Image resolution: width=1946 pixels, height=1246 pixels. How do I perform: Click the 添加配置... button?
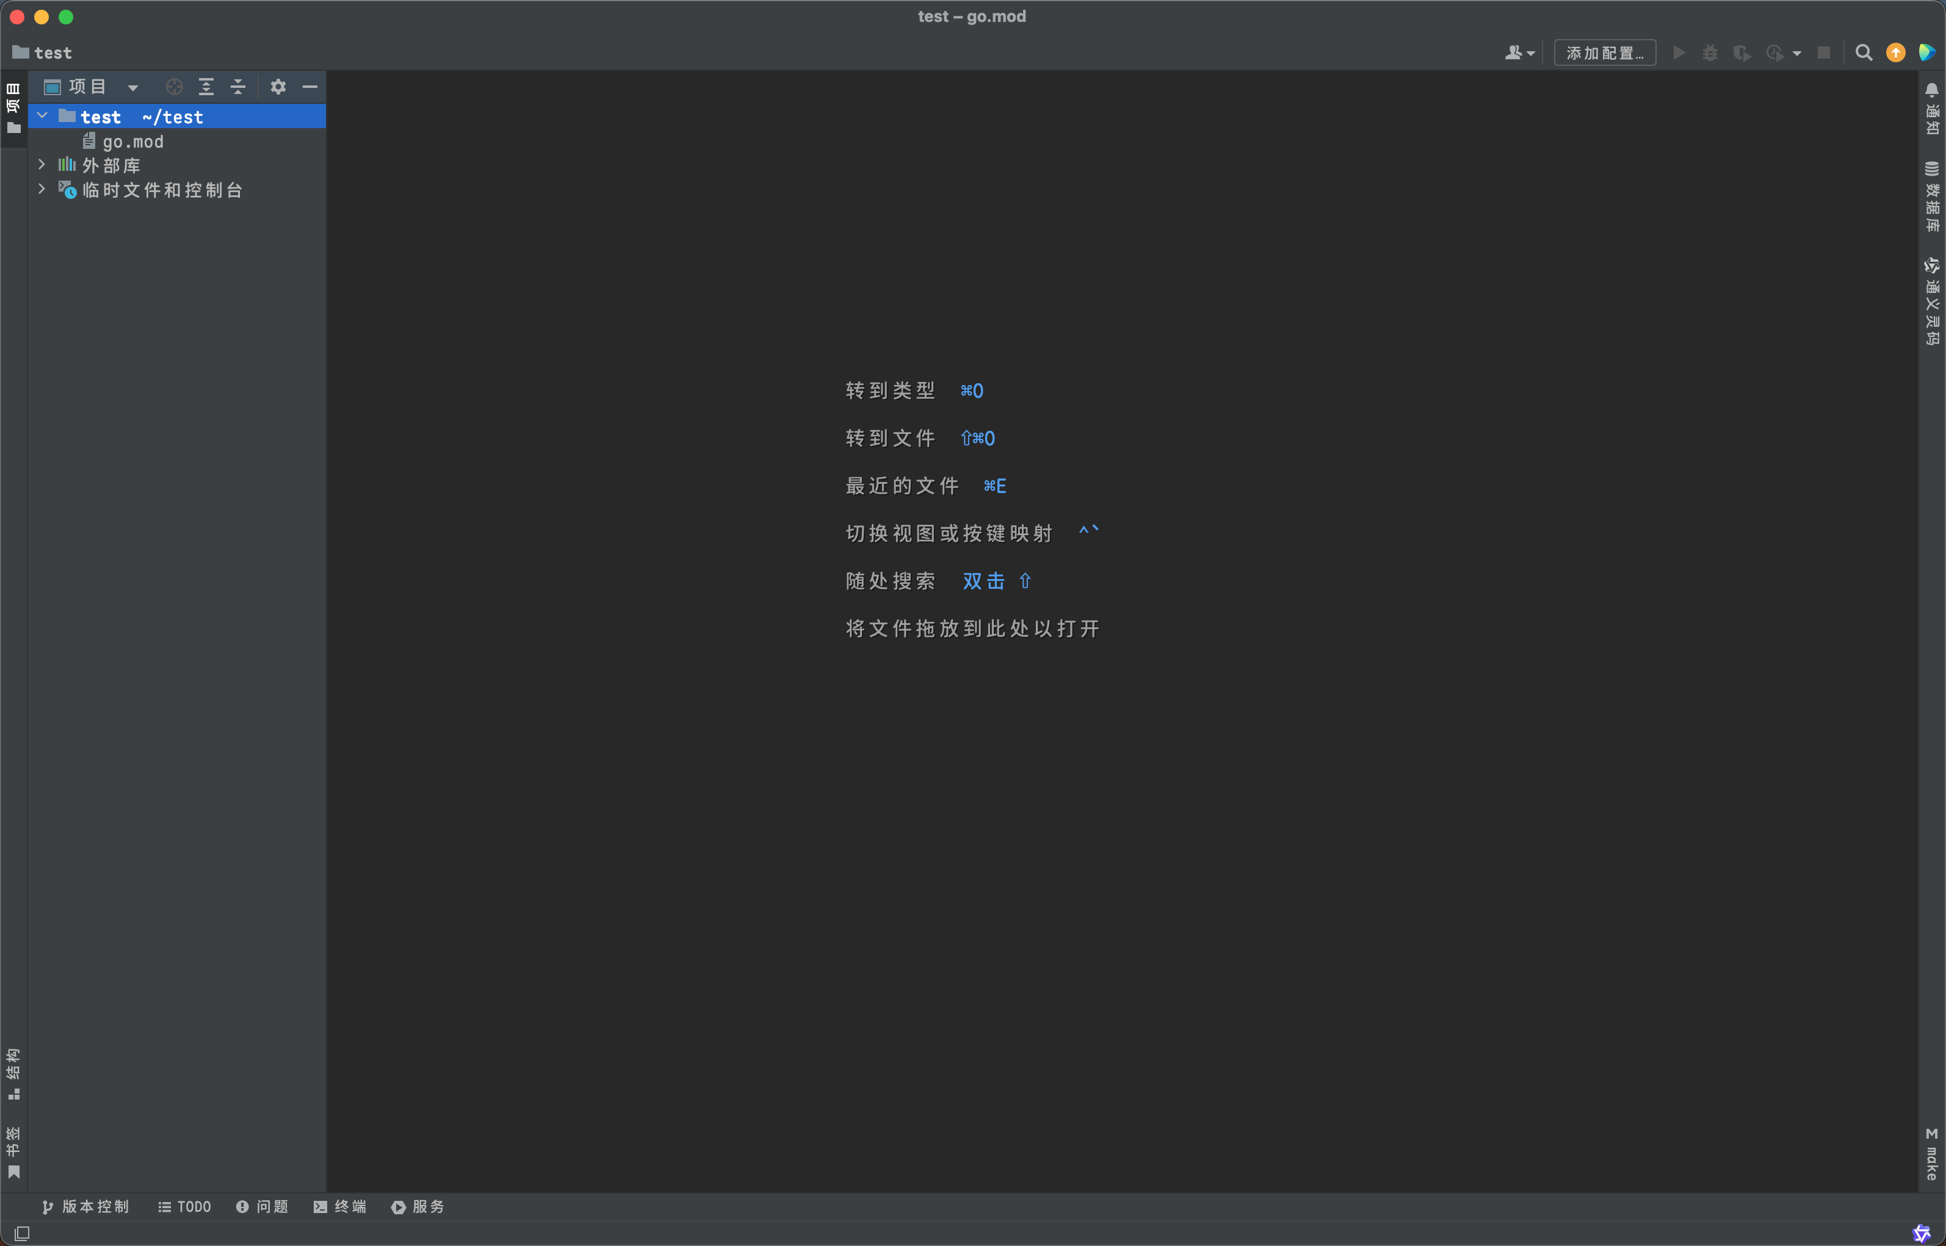tap(1605, 52)
